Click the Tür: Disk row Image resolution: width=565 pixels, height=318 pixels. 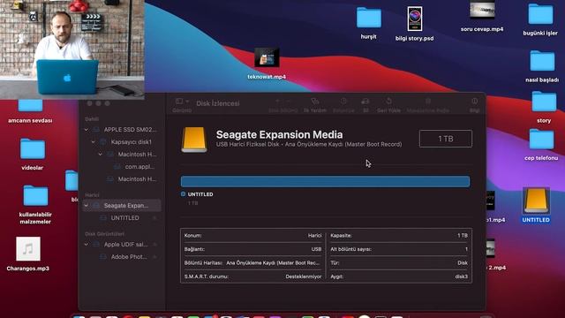pyautogui.click(x=399, y=263)
